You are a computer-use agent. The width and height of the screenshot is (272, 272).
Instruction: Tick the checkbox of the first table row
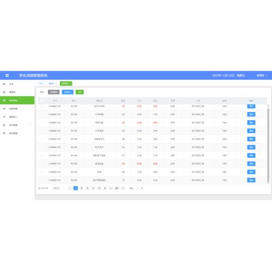(x=41, y=106)
